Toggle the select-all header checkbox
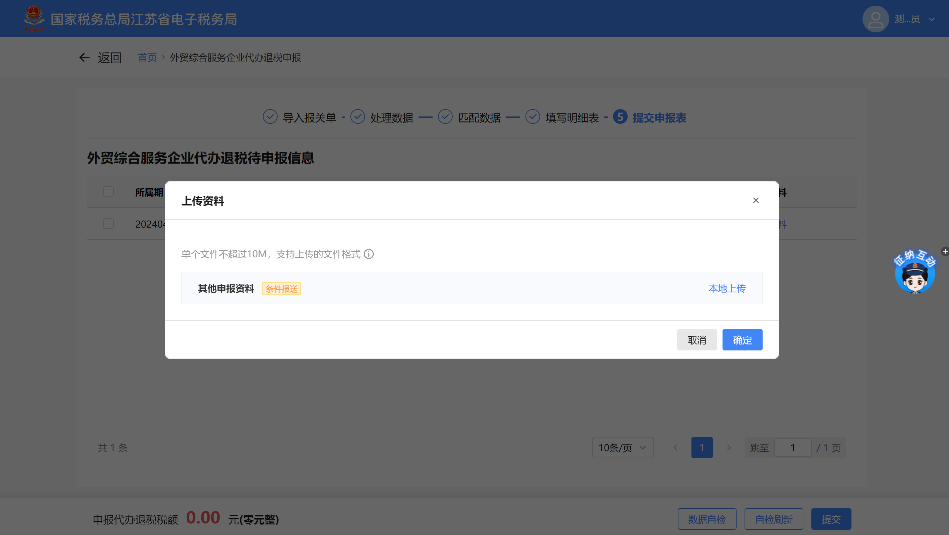This screenshot has height=535, width=949. click(108, 192)
